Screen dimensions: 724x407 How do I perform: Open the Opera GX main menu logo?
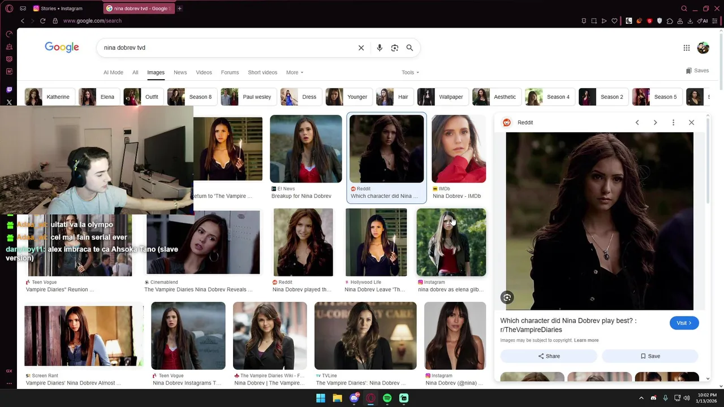(x=9, y=8)
